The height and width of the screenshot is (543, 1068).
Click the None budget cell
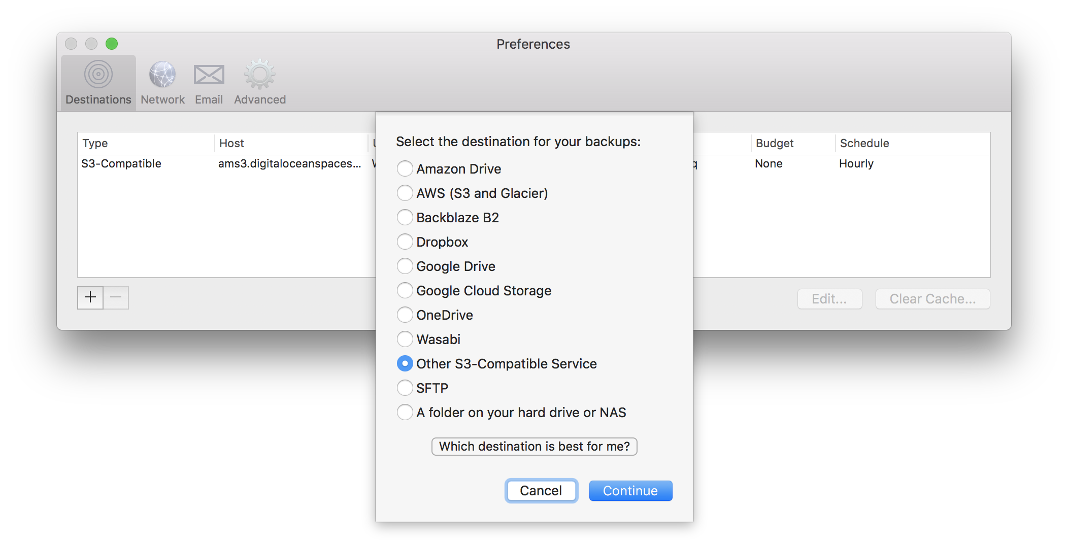pyautogui.click(x=769, y=164)
